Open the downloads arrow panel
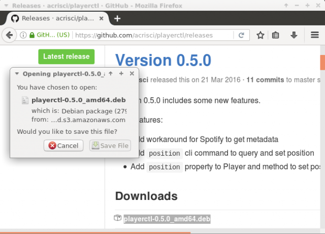Viewport: 325px width, 234px height. point(294,35)
